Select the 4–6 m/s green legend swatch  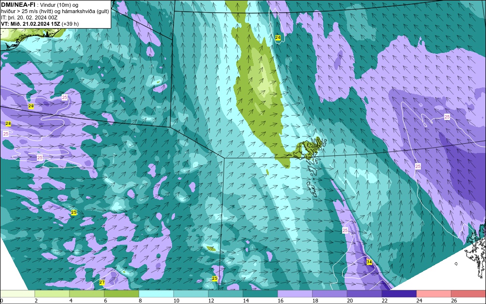pyautogui.click(x=87, y=294)
